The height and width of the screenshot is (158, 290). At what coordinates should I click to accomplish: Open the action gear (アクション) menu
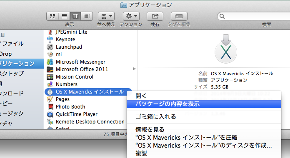[131, 16]
